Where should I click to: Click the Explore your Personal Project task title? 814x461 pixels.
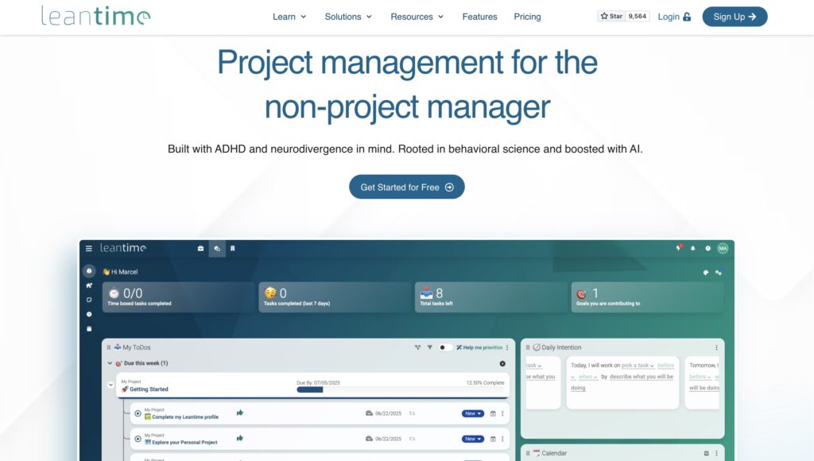184,442
